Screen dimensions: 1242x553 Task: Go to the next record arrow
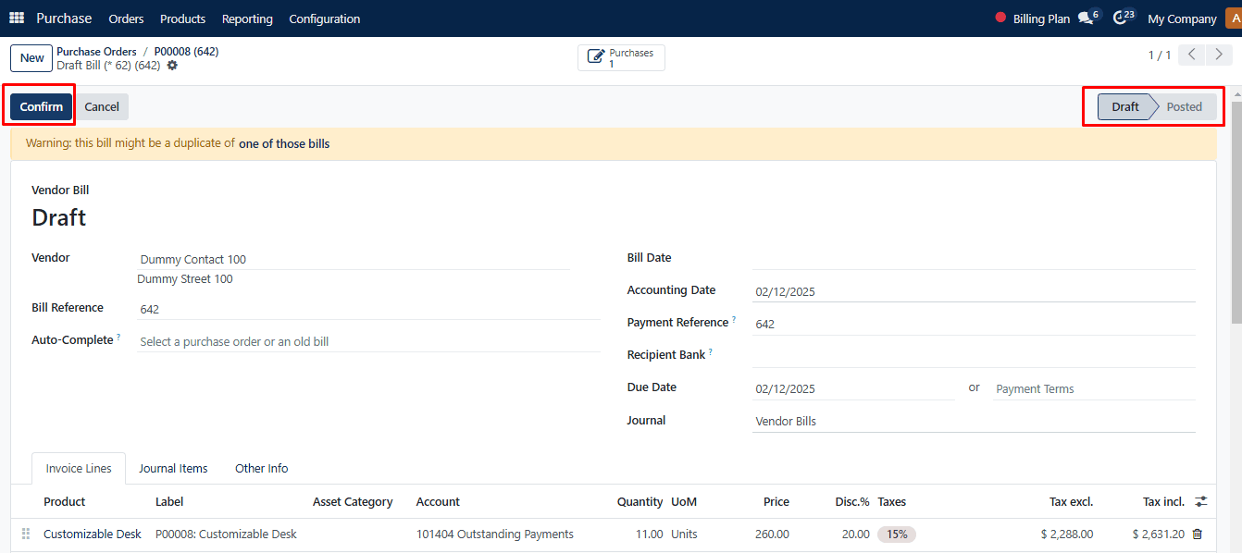click(x=1219, y=55)
